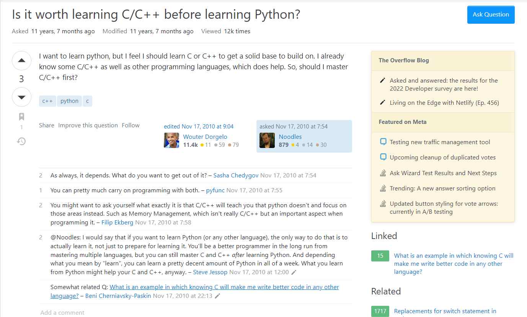Select the python tag

(x=69, y=101)
